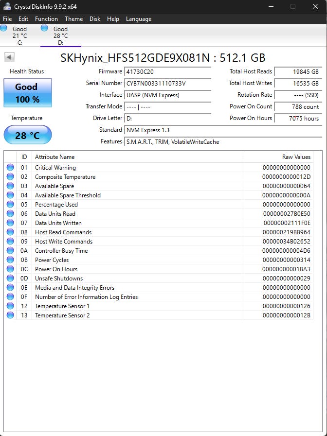
Task: Click status orb for Data Units Read
Action: [x=10, y=213]
